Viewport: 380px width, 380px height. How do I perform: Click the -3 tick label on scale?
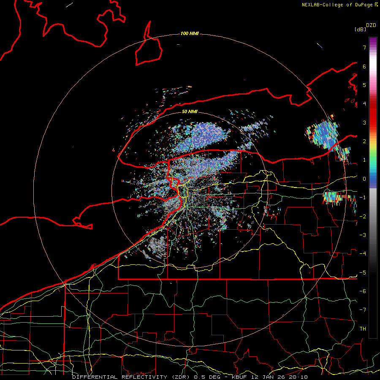point(363,235)
